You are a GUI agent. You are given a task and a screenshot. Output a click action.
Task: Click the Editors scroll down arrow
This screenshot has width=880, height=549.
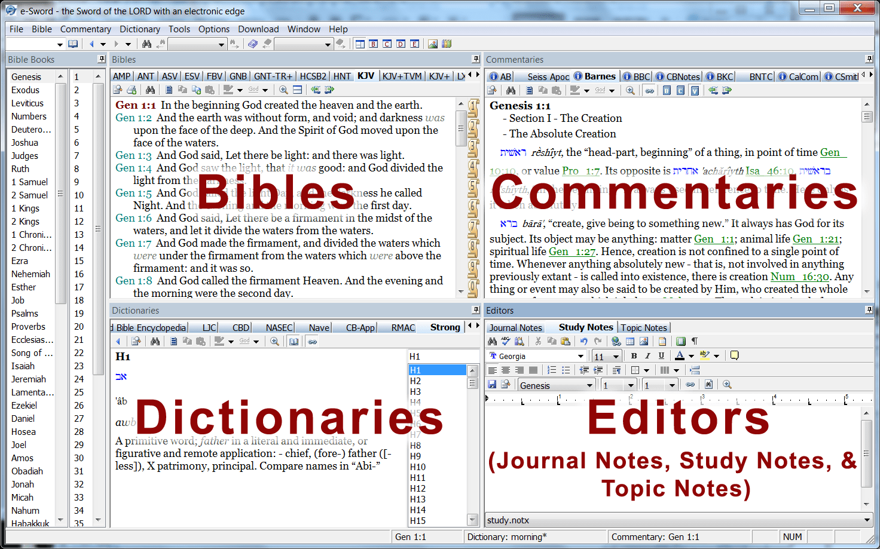[x=867, y=505]
